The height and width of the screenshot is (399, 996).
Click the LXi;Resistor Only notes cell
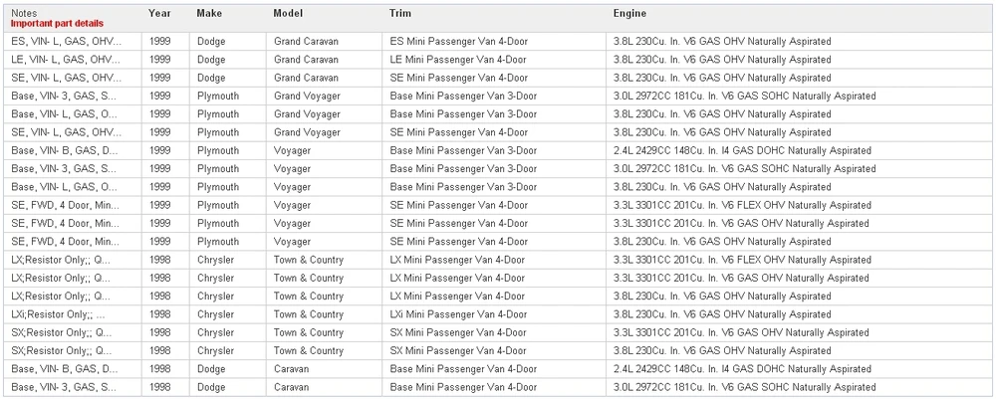pyautogui.click(x=59, y=314)
